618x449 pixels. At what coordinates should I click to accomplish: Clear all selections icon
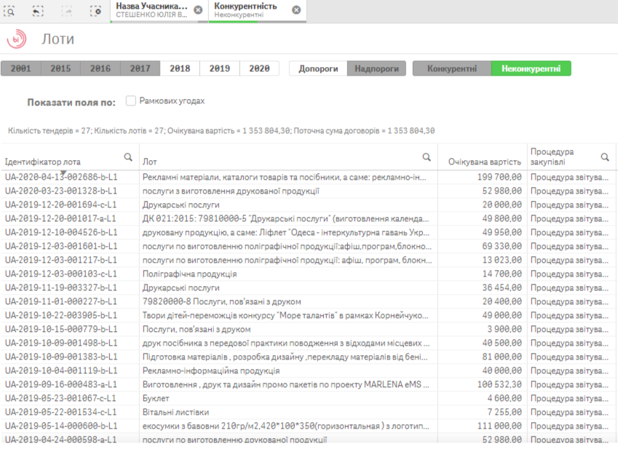[95, 11]
